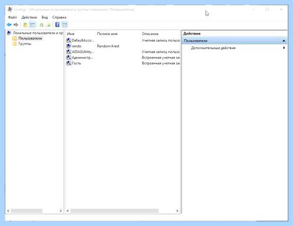Select Пользователи in the console tree
This screenshot has height=226, width=293.
tap(30, 38)
